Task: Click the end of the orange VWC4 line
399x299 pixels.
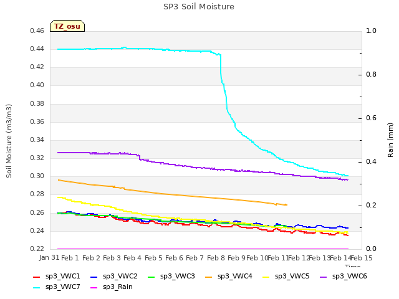Action: click(287, 205)
